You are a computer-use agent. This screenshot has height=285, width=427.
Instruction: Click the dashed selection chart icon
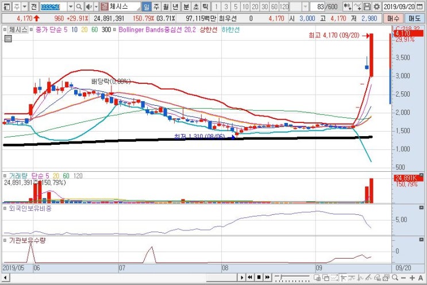pyautogui.click(x=334, y=278)
